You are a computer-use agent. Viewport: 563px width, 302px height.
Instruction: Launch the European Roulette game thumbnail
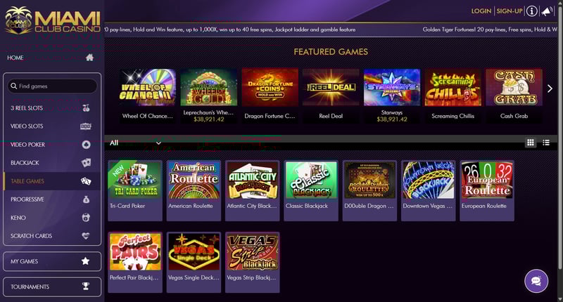click(x=487, y=180)
